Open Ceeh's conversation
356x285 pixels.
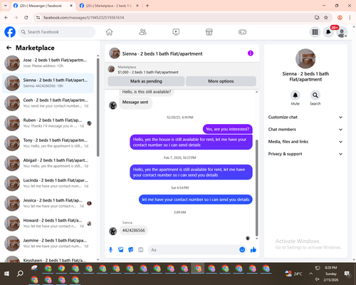click(48, 103)
